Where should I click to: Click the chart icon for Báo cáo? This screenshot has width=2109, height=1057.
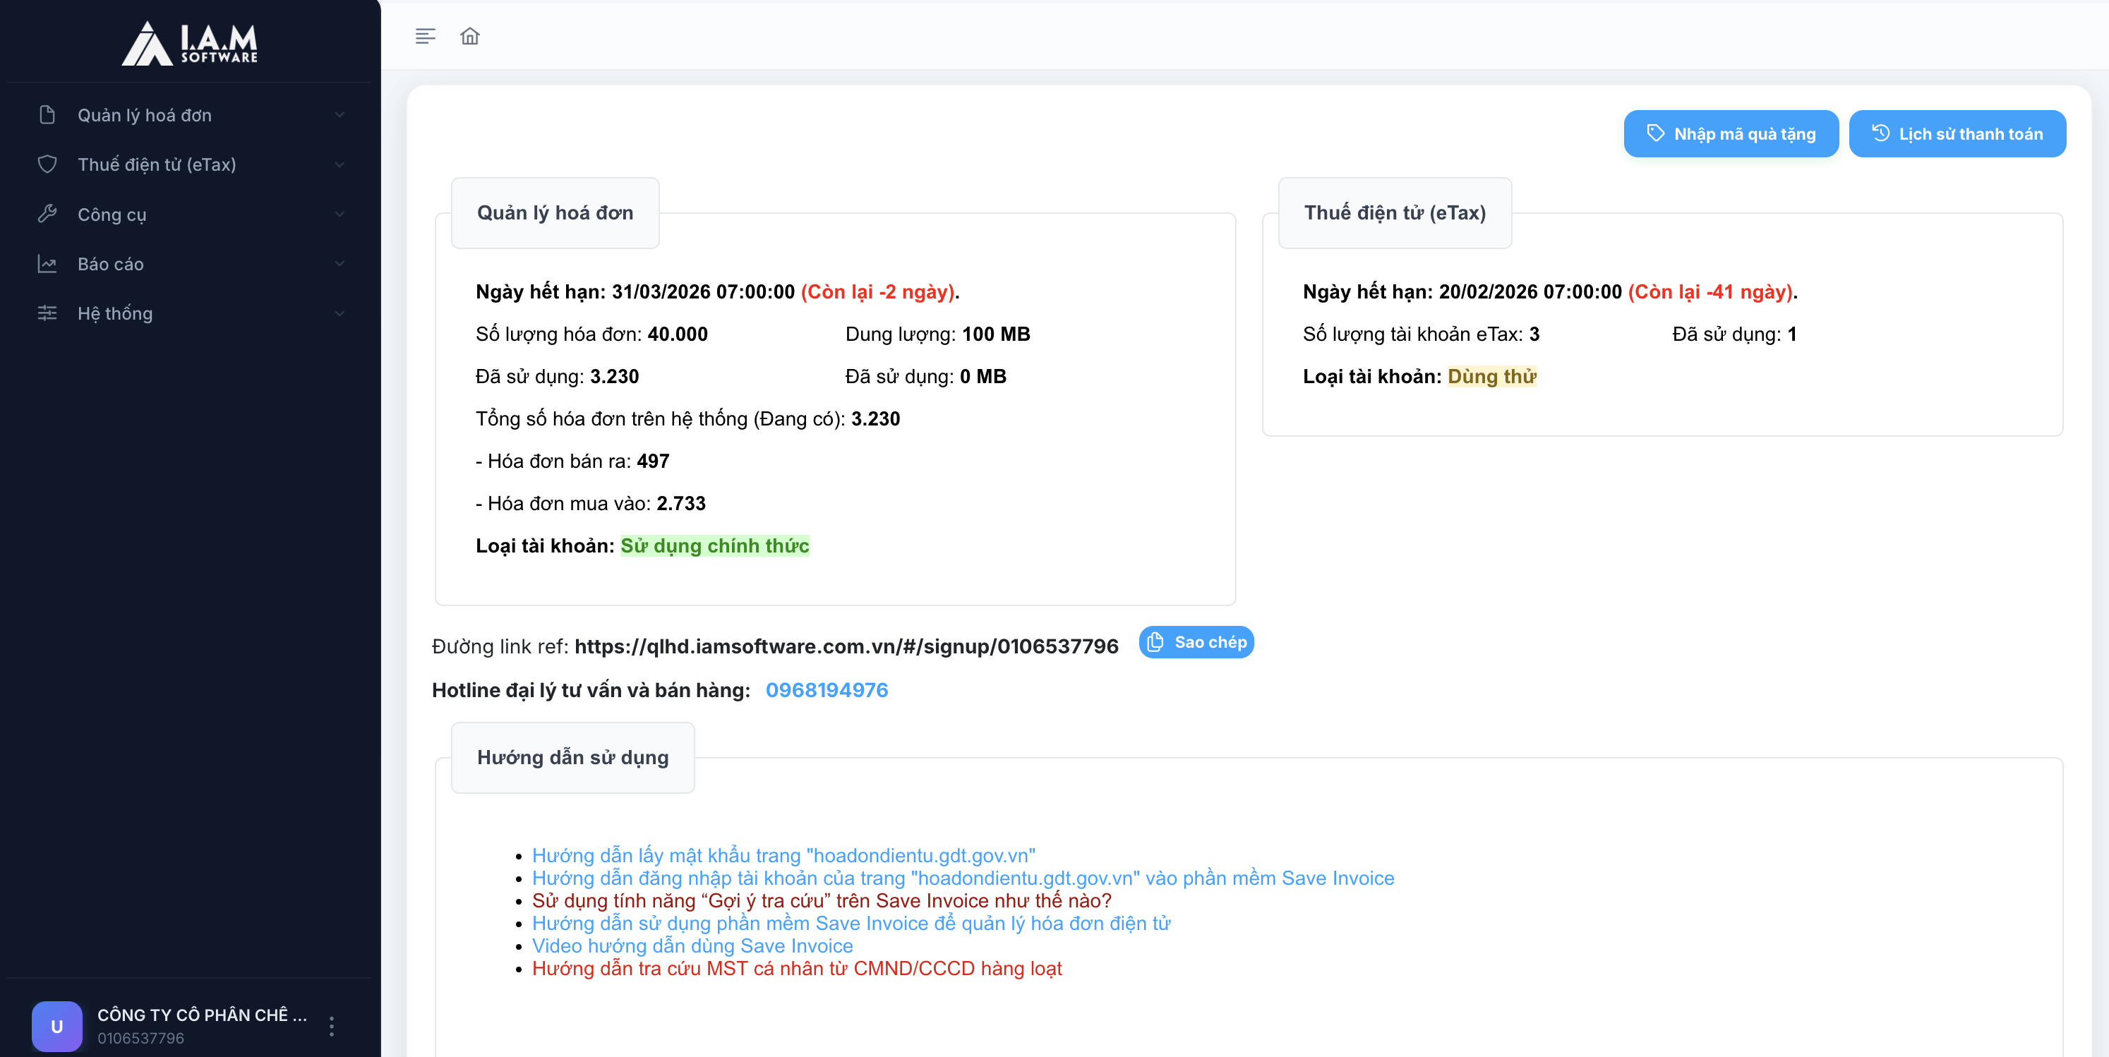click(x=47, y=264)
